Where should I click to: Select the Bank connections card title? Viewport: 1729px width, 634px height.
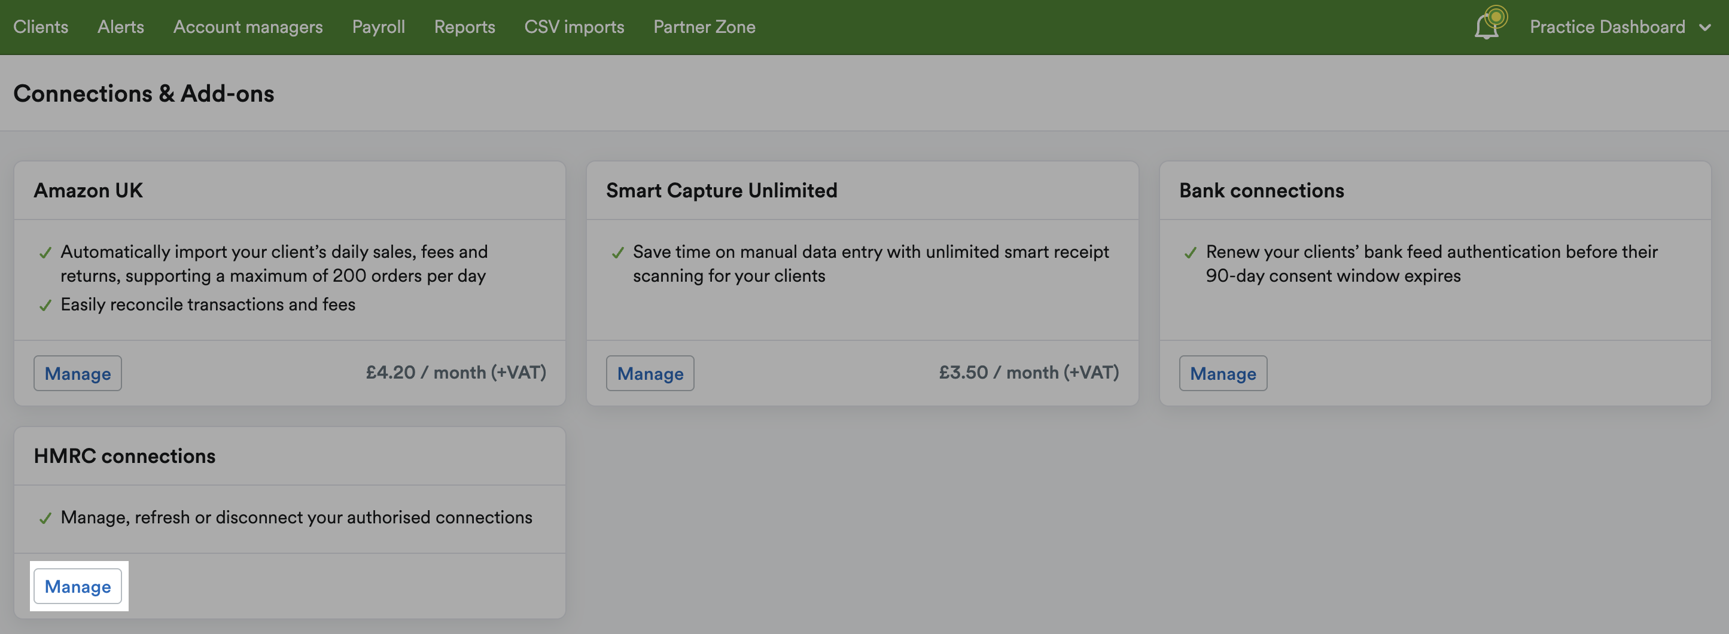(x=1261, y=191)
